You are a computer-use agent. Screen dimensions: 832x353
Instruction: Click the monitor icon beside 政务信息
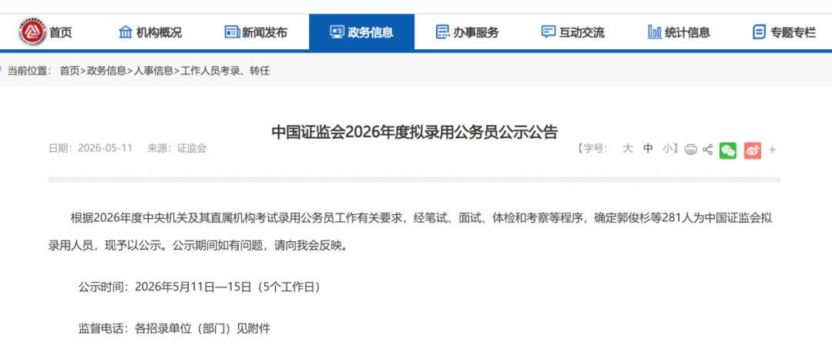tap(337, 32)
